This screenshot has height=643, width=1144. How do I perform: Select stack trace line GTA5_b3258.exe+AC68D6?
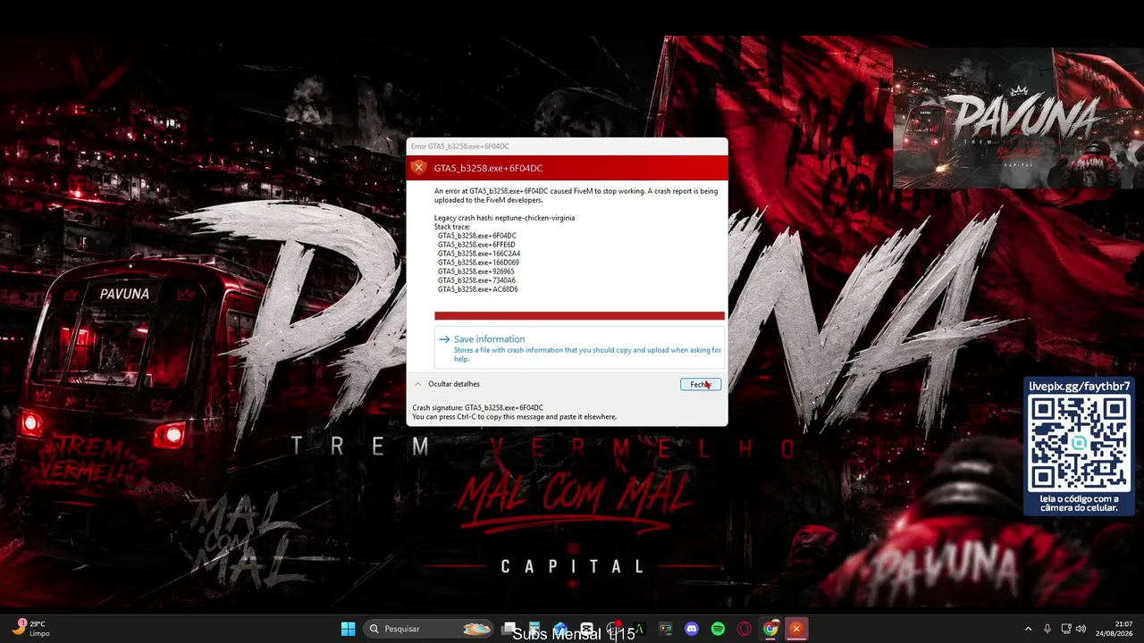[478, 289]
